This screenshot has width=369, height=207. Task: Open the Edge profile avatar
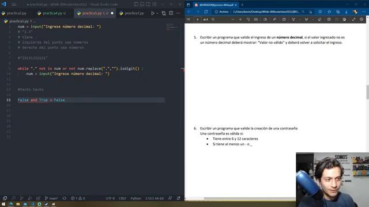click(x=355, y=11)
